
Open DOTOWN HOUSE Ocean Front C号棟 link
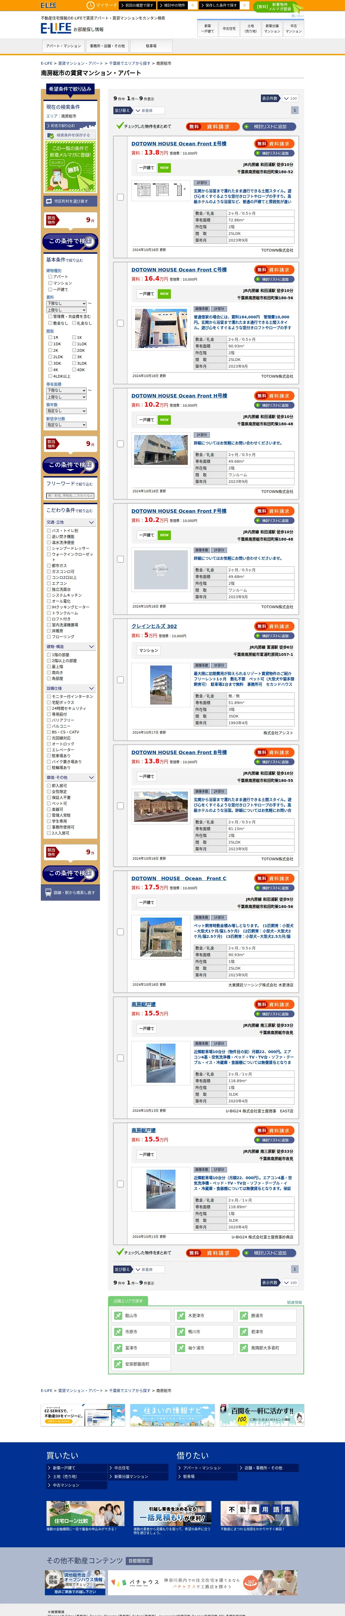coord(179,270)
